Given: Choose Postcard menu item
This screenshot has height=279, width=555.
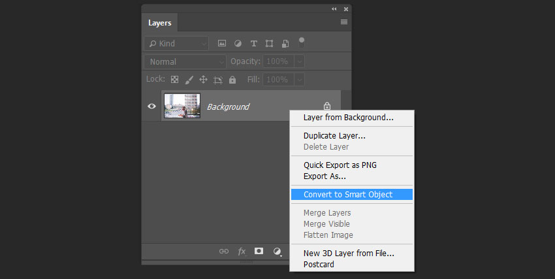Looking at the screenshot, I should click(352, 264).
